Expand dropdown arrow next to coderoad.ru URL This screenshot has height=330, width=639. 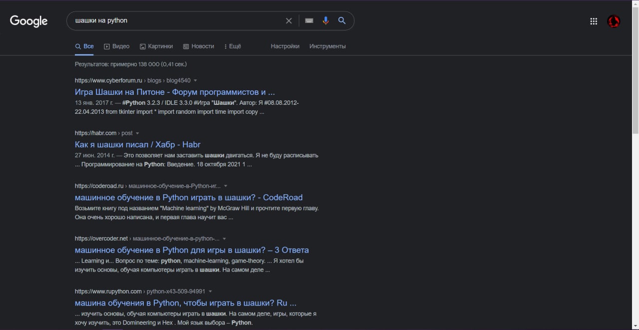point(226,186)
